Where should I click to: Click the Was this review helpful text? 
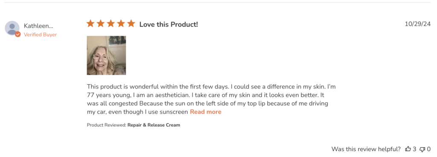point(366,149)
